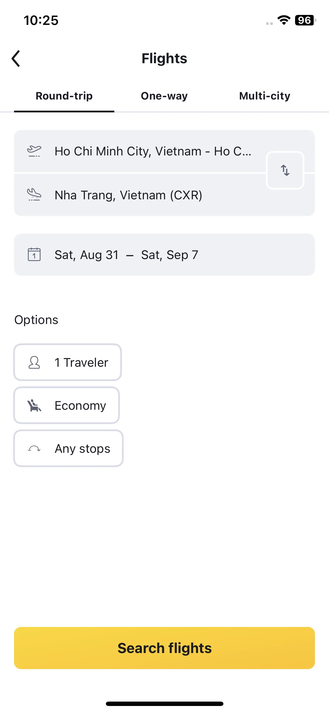The width and height of the screenshot is (329, 713).
Task: Edit the Ho Chi Minh City origin field
Action: click(x=140, y=151)
